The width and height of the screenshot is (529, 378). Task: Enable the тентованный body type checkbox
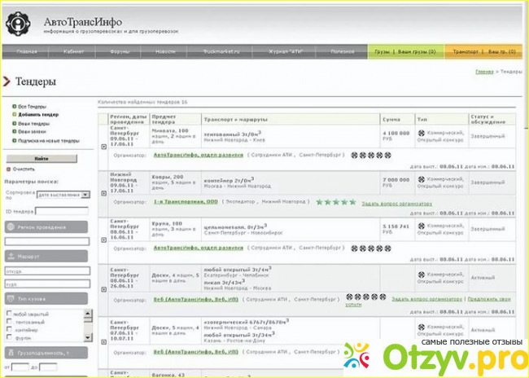[7, 322]
